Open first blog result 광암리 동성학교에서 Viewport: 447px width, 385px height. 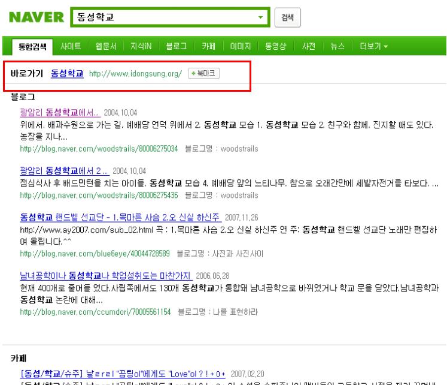[60, 112]
